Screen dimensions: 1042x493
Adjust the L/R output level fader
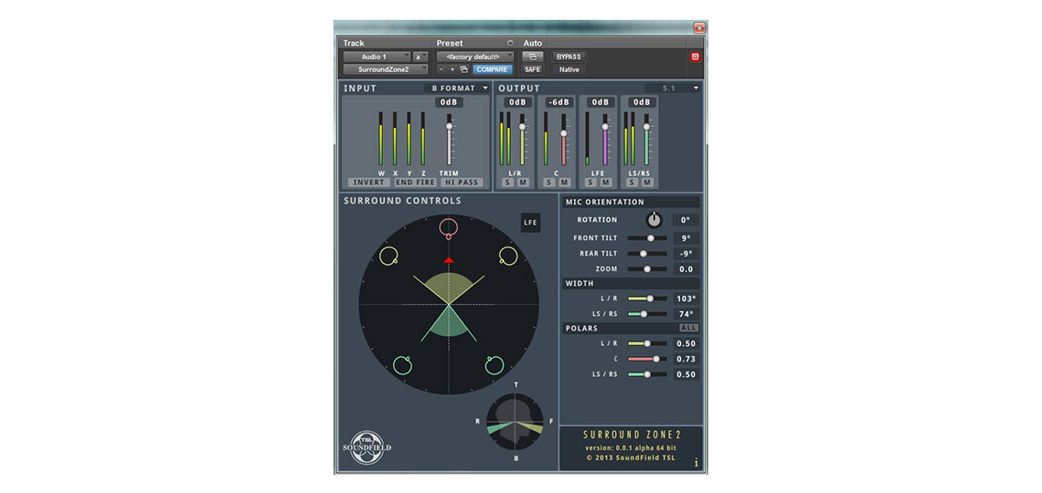522,126
